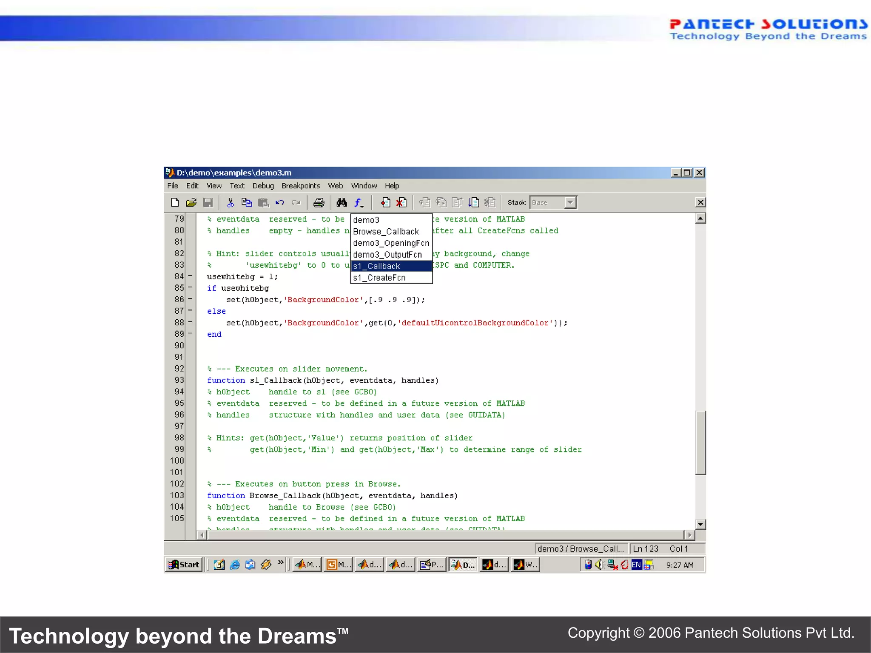Viewport: 871px width, 653px height.
Task: Click vertical scrollbar down arrow
Action: click(700, 524)
